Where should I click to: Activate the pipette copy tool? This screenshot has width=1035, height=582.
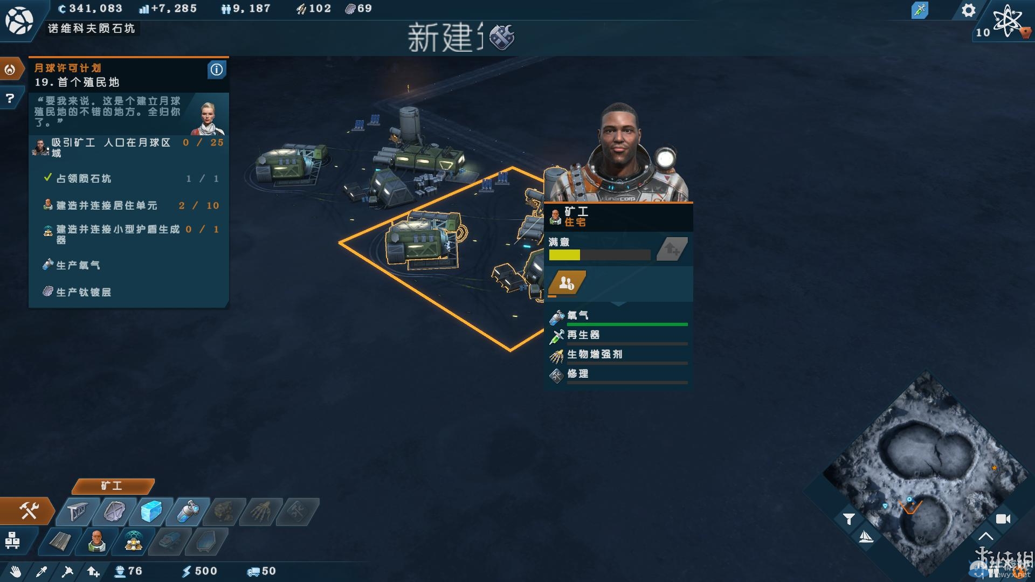(42, 571)
